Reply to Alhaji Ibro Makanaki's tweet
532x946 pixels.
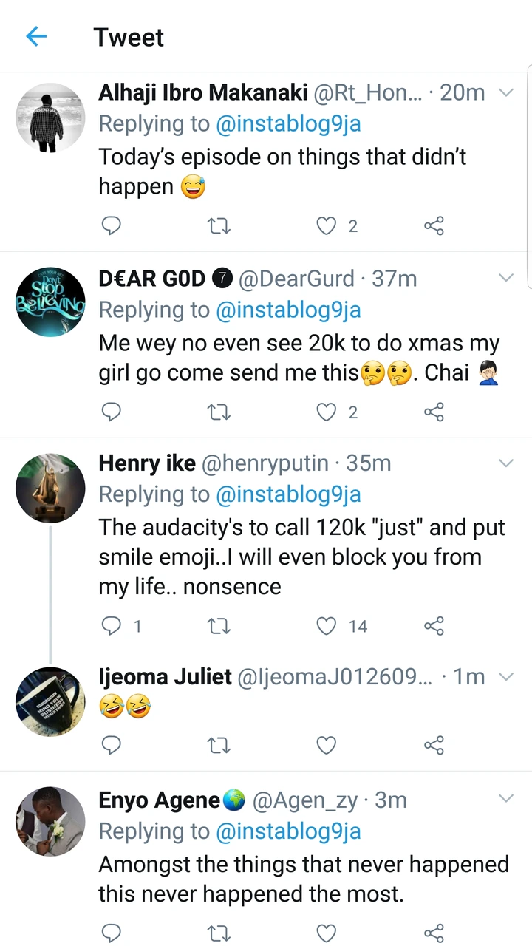point(111,225)
